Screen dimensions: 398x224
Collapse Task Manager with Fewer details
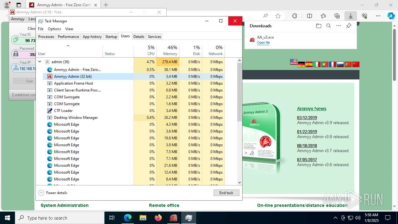53,193
